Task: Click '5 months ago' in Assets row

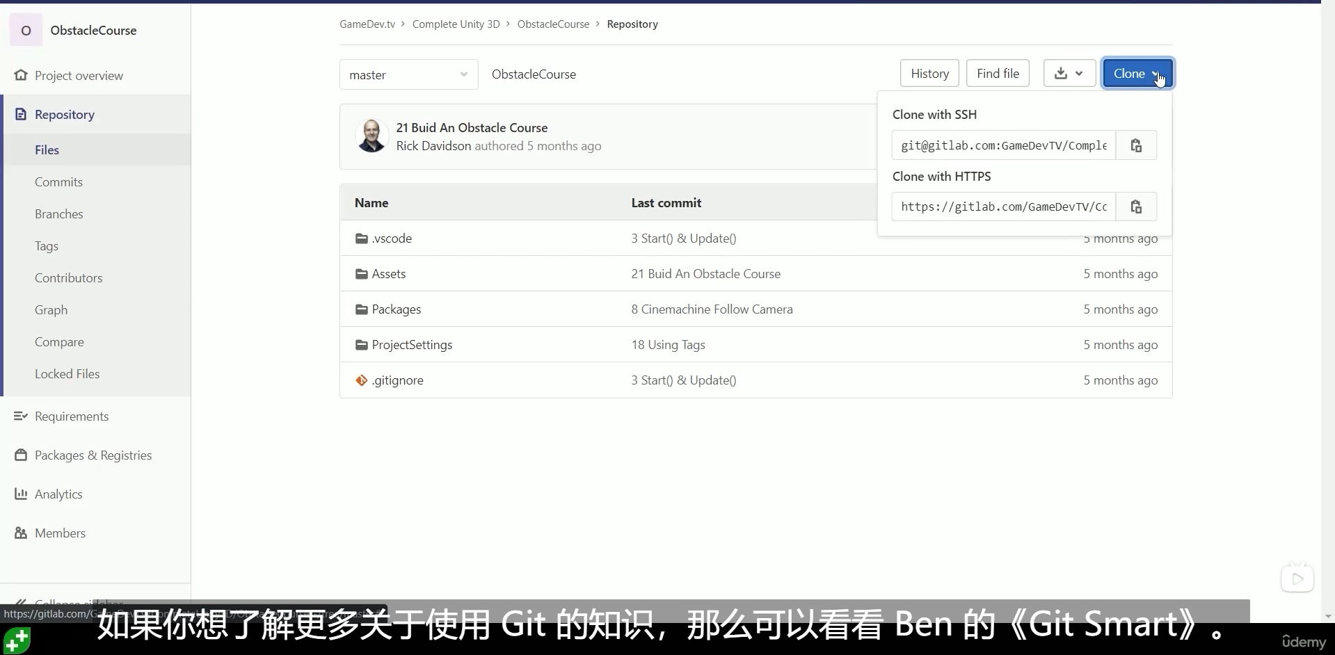Action: (1120, 274)
